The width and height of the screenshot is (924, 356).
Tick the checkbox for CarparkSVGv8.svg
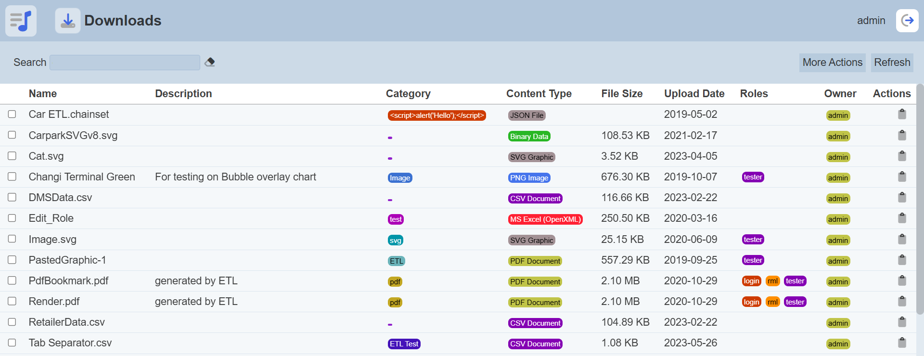12,135
